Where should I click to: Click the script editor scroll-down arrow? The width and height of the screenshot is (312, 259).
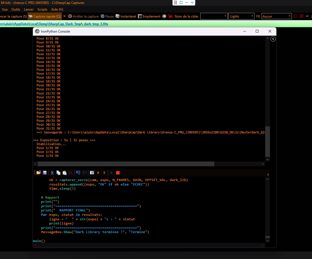click(x=267, y=241)
